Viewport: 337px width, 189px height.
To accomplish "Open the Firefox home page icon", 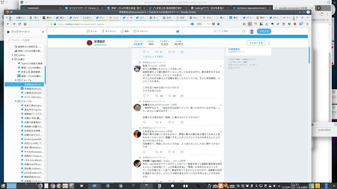I will tap(25, 24).
